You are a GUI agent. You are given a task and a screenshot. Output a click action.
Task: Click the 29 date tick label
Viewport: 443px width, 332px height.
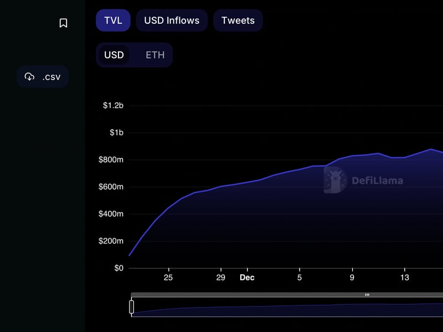220,277
